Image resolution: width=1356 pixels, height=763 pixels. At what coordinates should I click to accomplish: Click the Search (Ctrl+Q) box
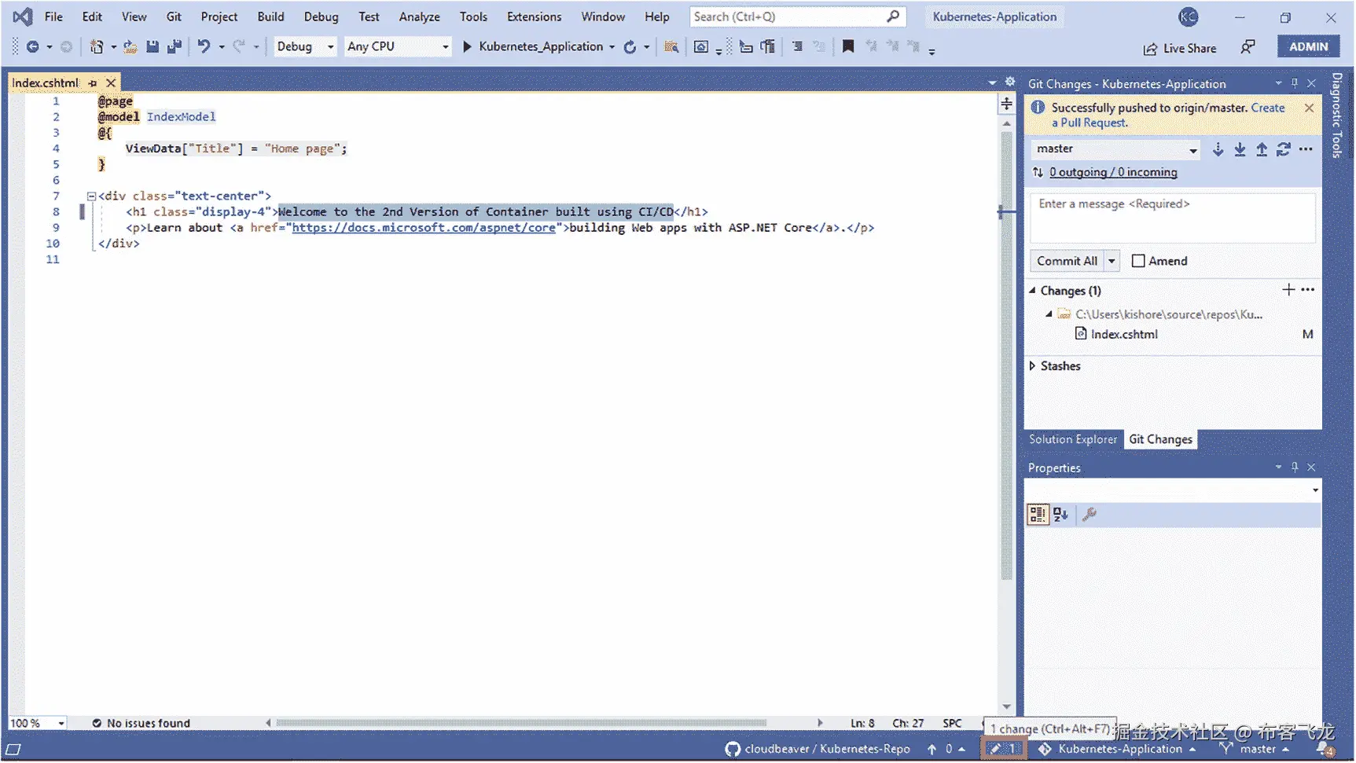pyautogui.click(x=798, y=17)
